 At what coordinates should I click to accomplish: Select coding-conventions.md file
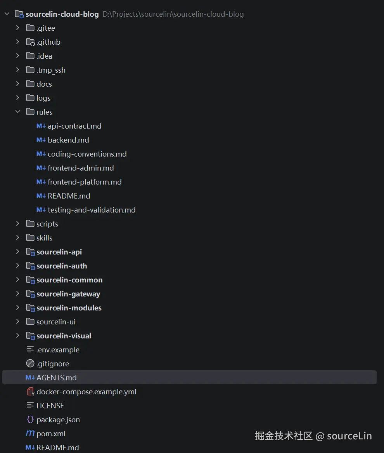(x=87, y=154)
